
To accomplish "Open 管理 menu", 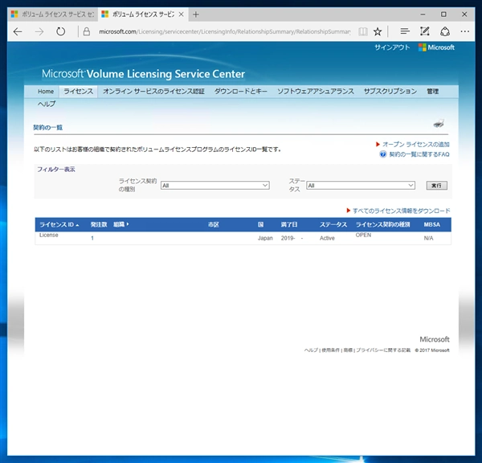I will pyautogui.click(x=432, y=92).
